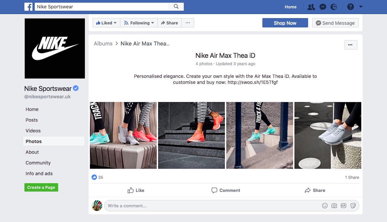The width and height of the screenshot is (387, 222).
Task: Click the Comment button
Action: click(226, 190)
